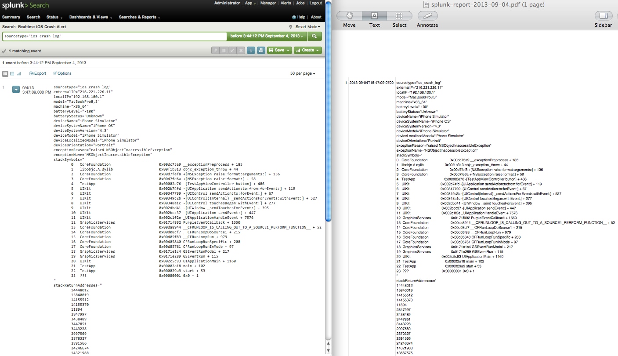Click the search query input field
This screenshot has height=356, width=618.
[114, 36]
